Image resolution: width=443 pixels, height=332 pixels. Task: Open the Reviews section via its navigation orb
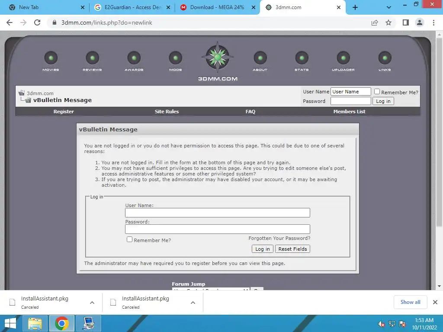click(x=93, y=58)
